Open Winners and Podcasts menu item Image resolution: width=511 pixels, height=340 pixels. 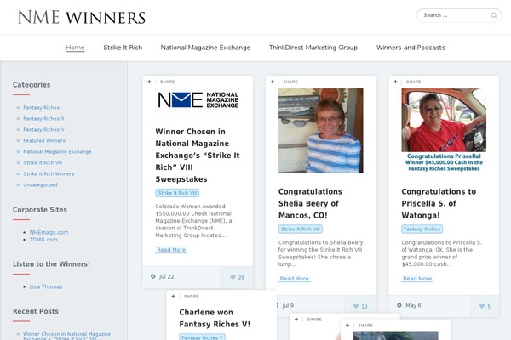(x=411, y=48)
